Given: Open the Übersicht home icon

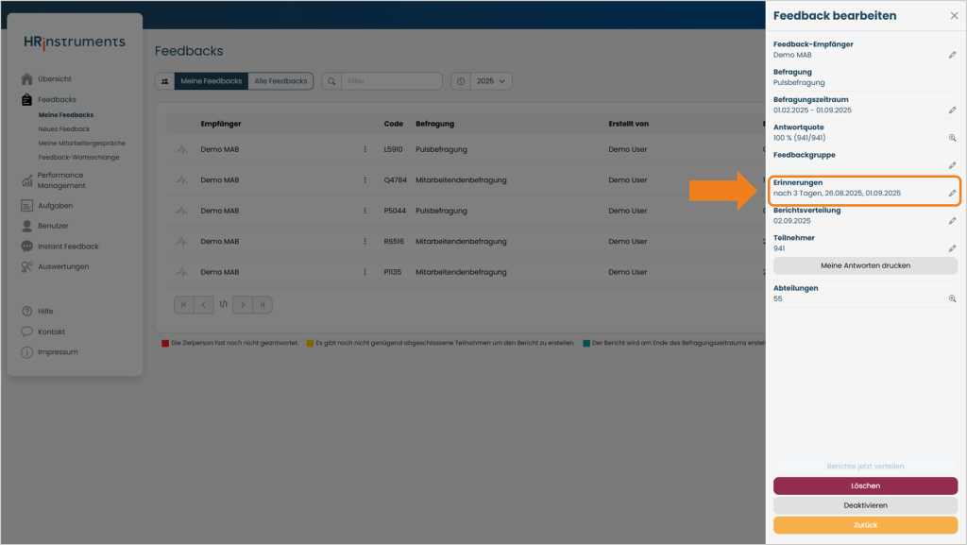Looking at the screenshot, I should pyautogui.click(x=26, y=79).
